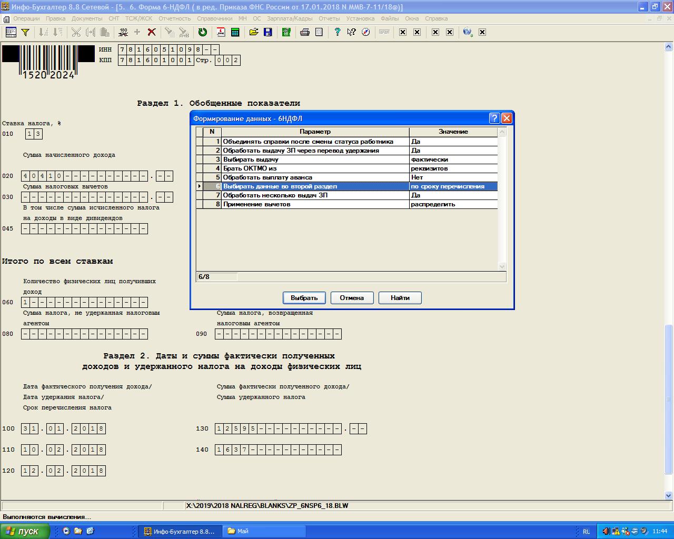This screenshot has width=674, height=539.
Task: Click the Windows Пуск start button
Action: [x=25, y=531]
